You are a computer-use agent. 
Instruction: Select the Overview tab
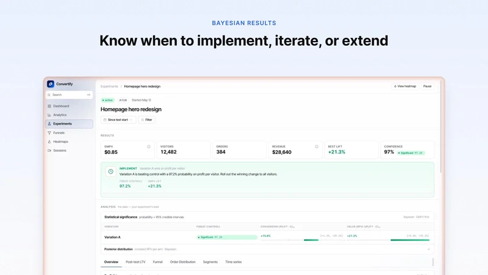coord(111,262)
